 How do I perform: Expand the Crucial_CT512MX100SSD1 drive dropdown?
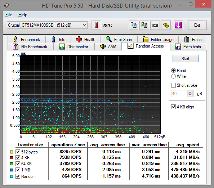tap(84, 25)
